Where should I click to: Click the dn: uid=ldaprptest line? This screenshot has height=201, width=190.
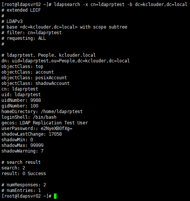pos(65,61)
